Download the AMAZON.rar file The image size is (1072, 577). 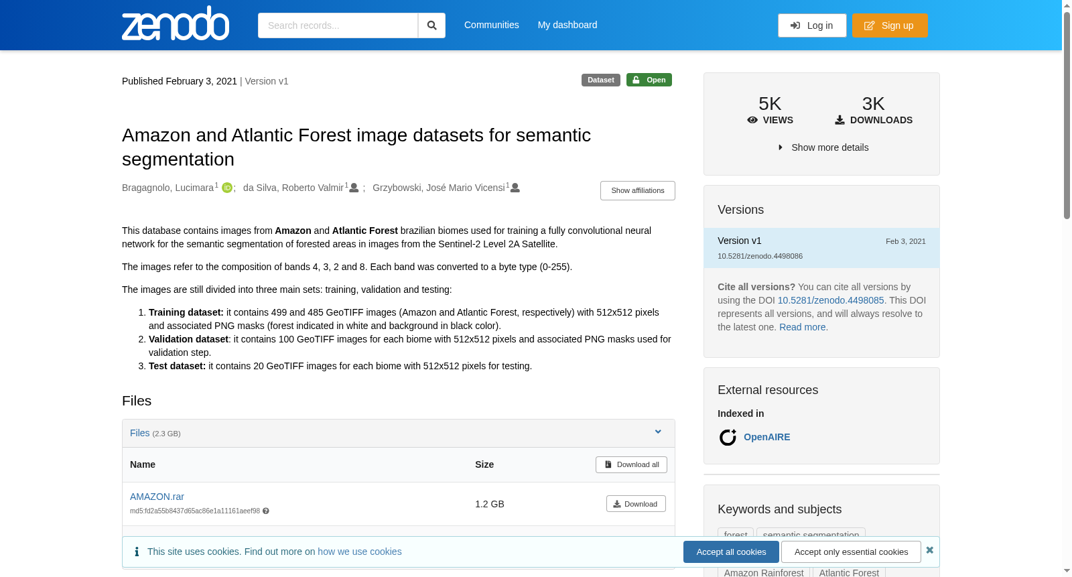636,504
